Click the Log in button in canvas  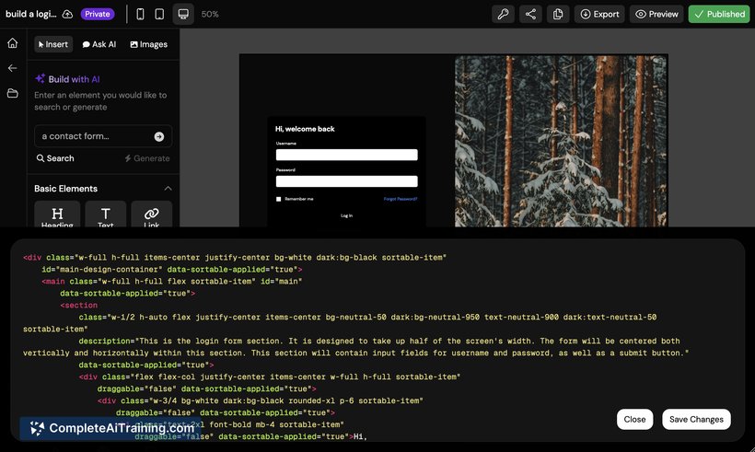pos(347,215)
